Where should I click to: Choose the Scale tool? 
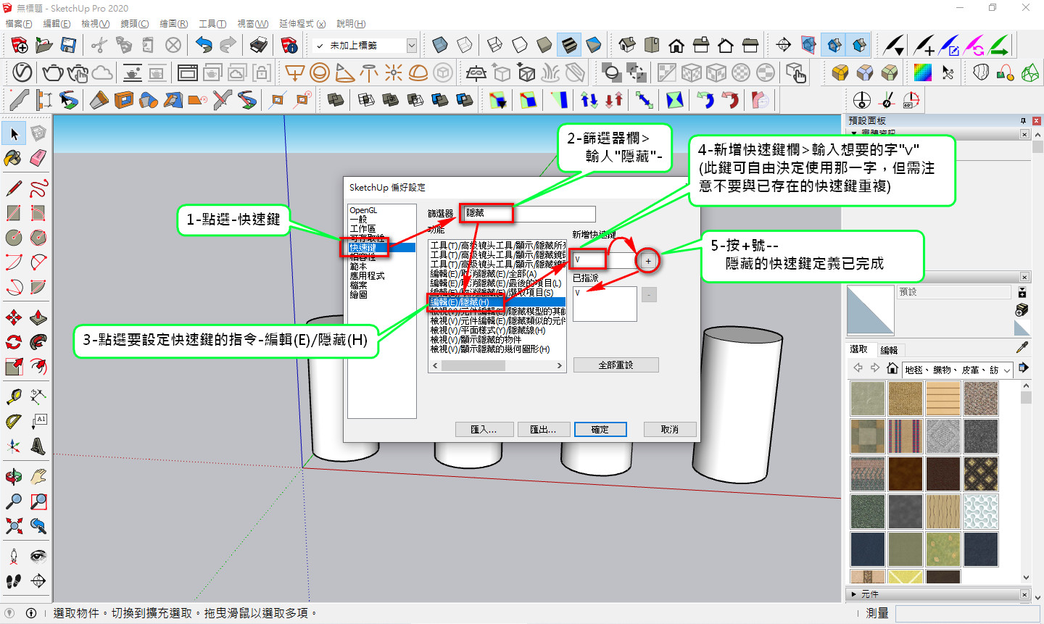click(14, 367)
